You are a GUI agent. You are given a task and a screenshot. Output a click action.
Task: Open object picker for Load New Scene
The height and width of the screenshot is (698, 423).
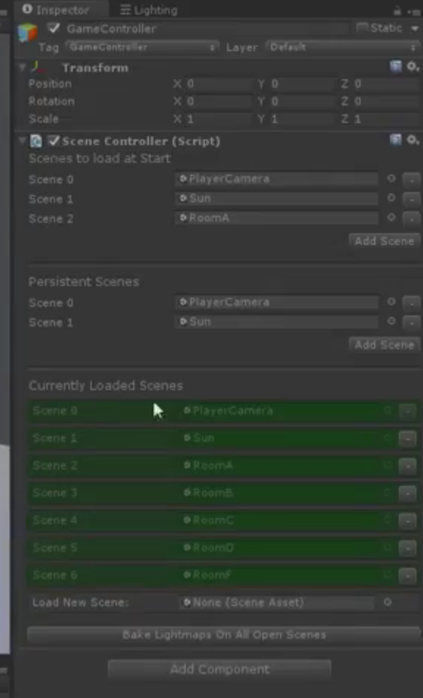tap(388, 602)
